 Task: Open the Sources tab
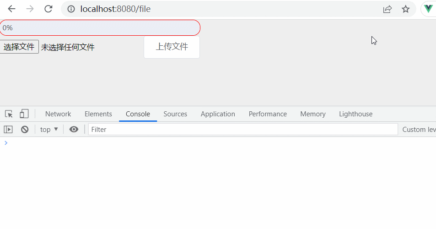pyautogui.click(x=175, y=114)
